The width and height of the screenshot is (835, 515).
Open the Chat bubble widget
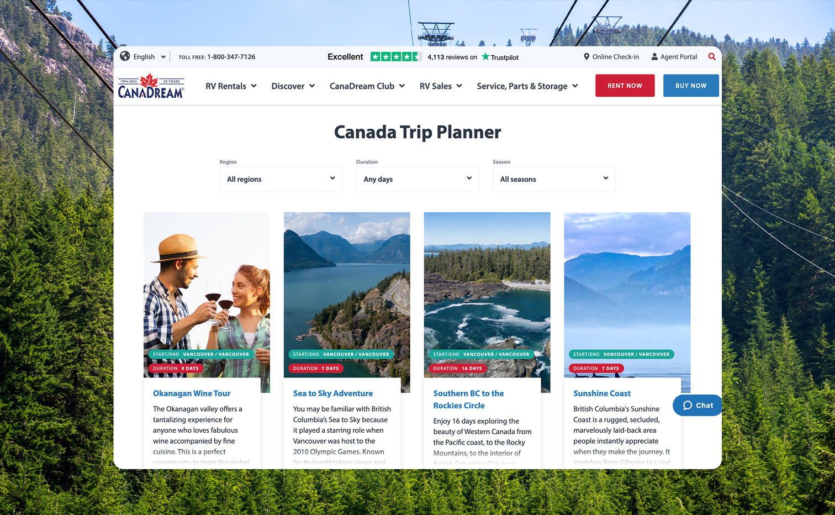pos(697,405)
